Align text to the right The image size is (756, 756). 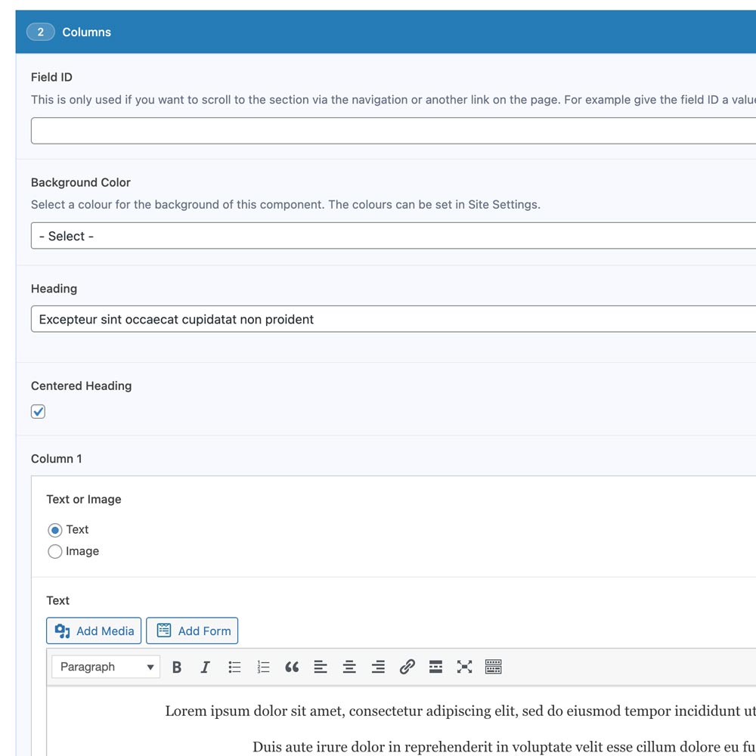378,667
